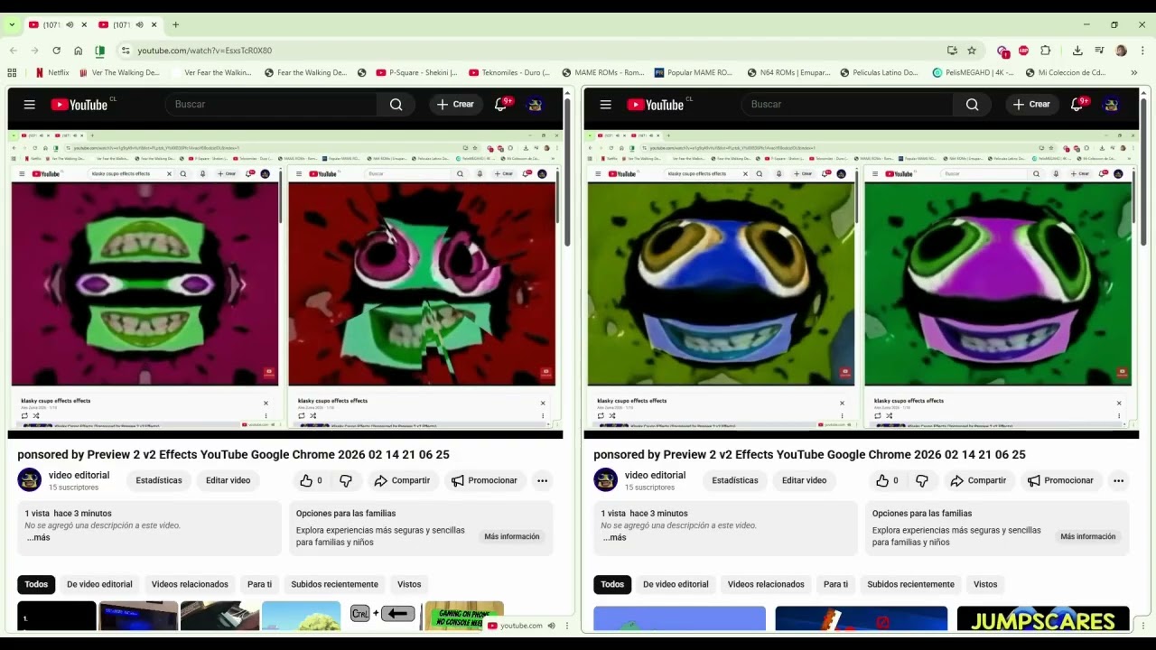
Task: Open Chrome extensions puzzle icon
Action: 1046,51
